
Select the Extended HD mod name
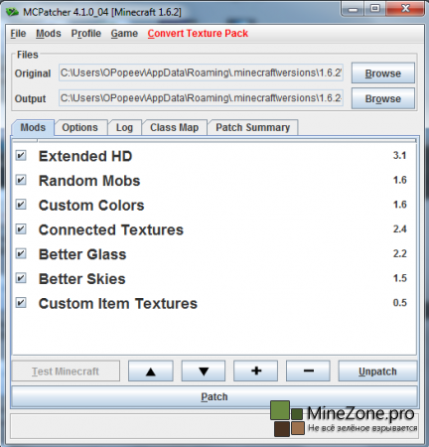coord(85,156)
